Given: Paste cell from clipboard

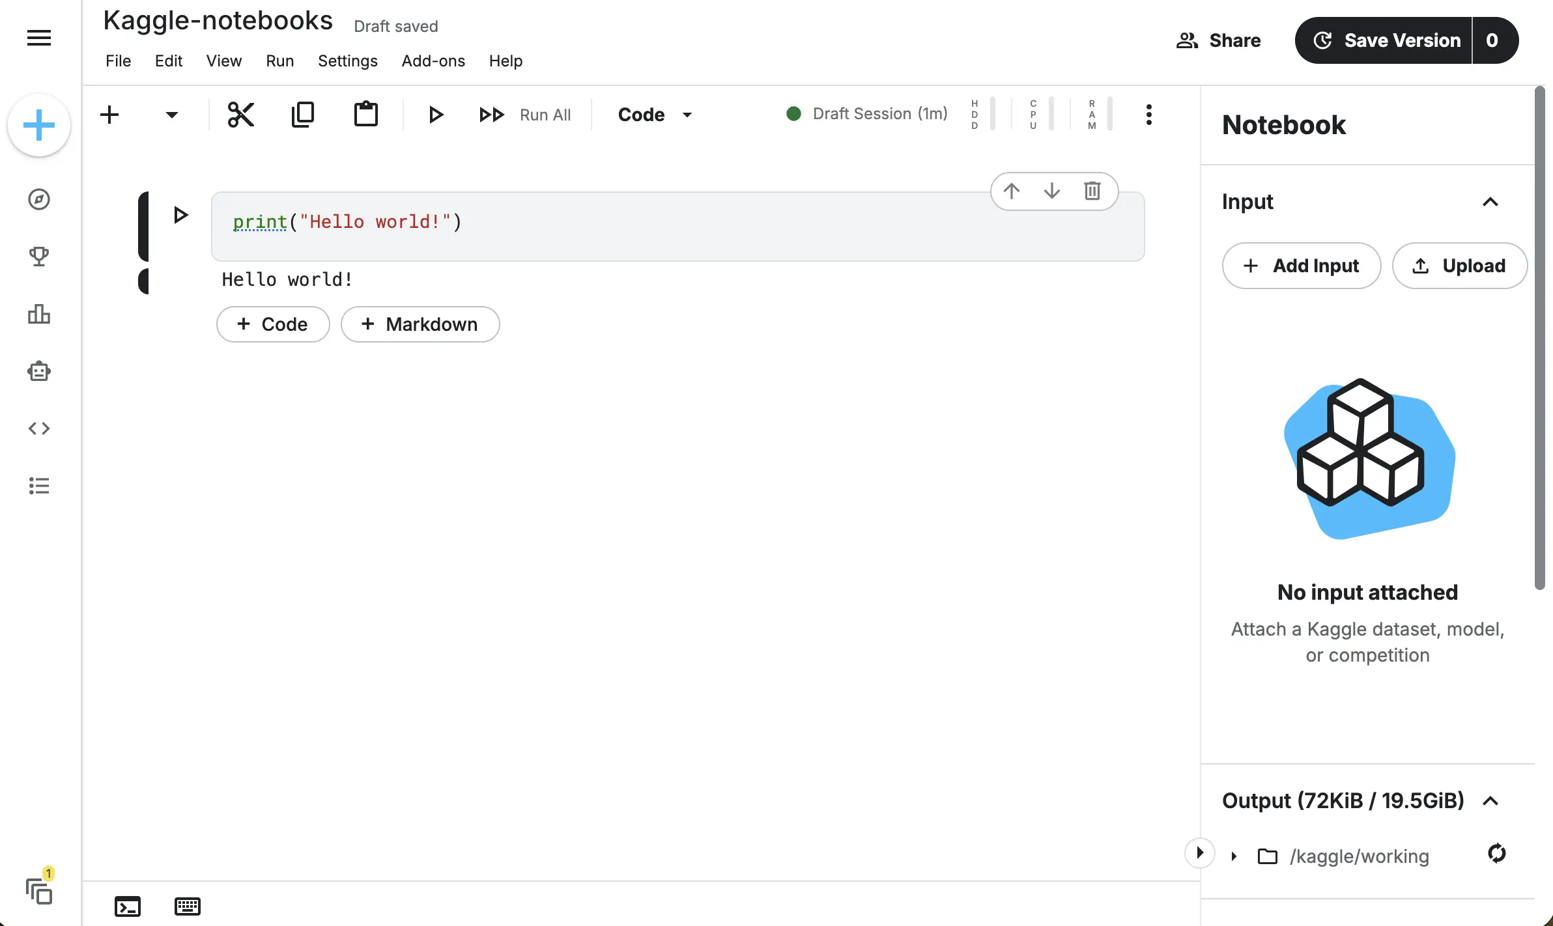Looking at the screenshot, I should click(x=366, y=115).
